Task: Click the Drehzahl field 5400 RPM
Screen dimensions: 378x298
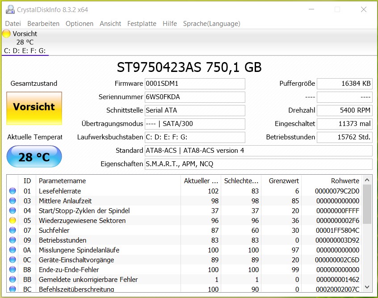Action: click(x=344, y=110)
